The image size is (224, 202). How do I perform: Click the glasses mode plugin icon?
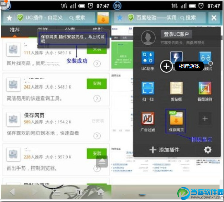(205, 57)
